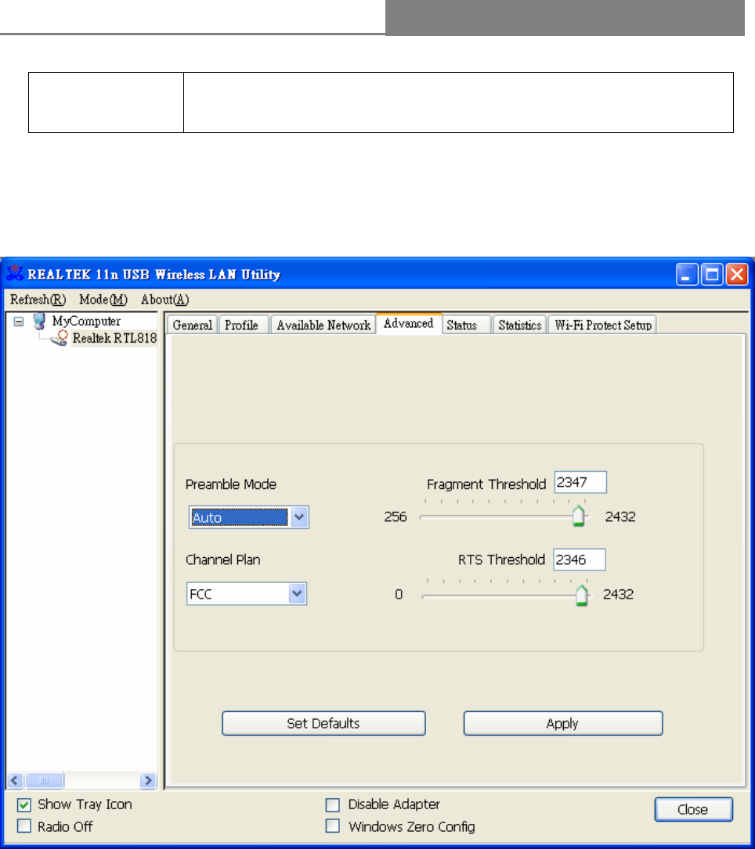Collapse the MyComputer tree node
755x849 pixels.
19,322
